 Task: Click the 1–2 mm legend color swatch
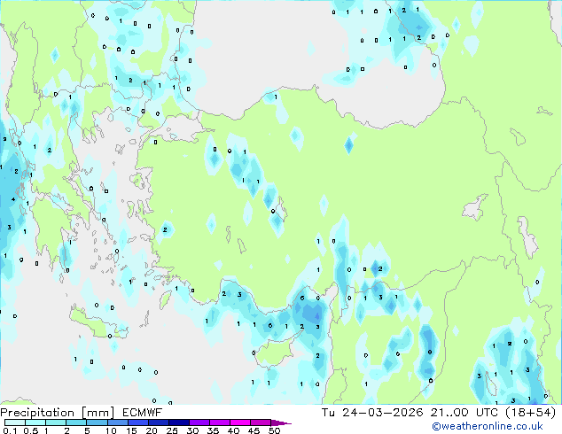coord(56,422)
